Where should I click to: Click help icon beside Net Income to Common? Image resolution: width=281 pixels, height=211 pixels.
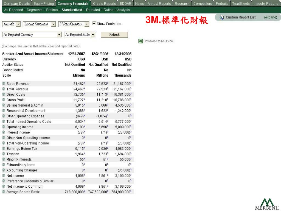point(3,186)
